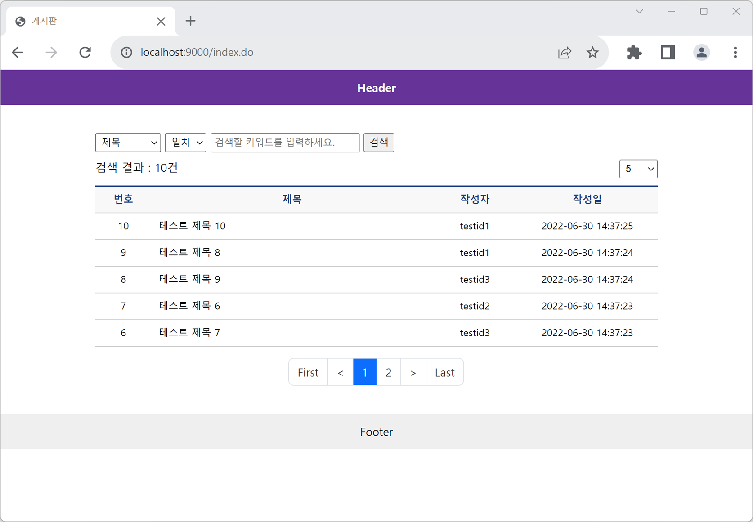Image resolution: width=753 pixels, height=522 pixels.
Task: Focus the search keyword input field
Action: (x=285, y=143)
